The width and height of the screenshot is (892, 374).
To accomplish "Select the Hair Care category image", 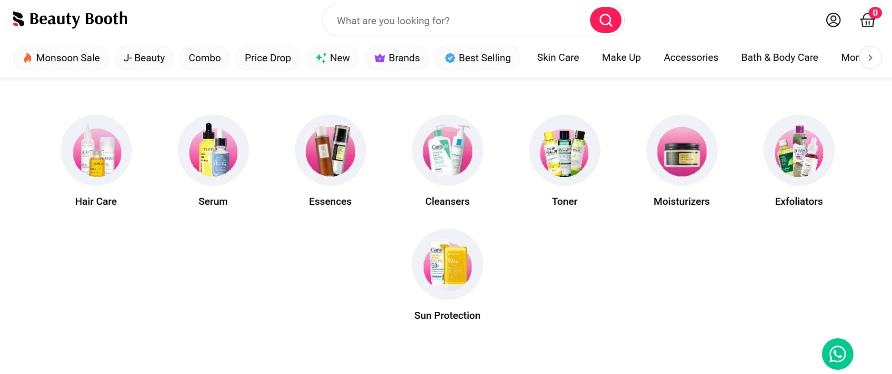I will tap(96, 150).
